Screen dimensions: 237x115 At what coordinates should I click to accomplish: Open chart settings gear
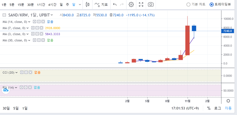131,4
